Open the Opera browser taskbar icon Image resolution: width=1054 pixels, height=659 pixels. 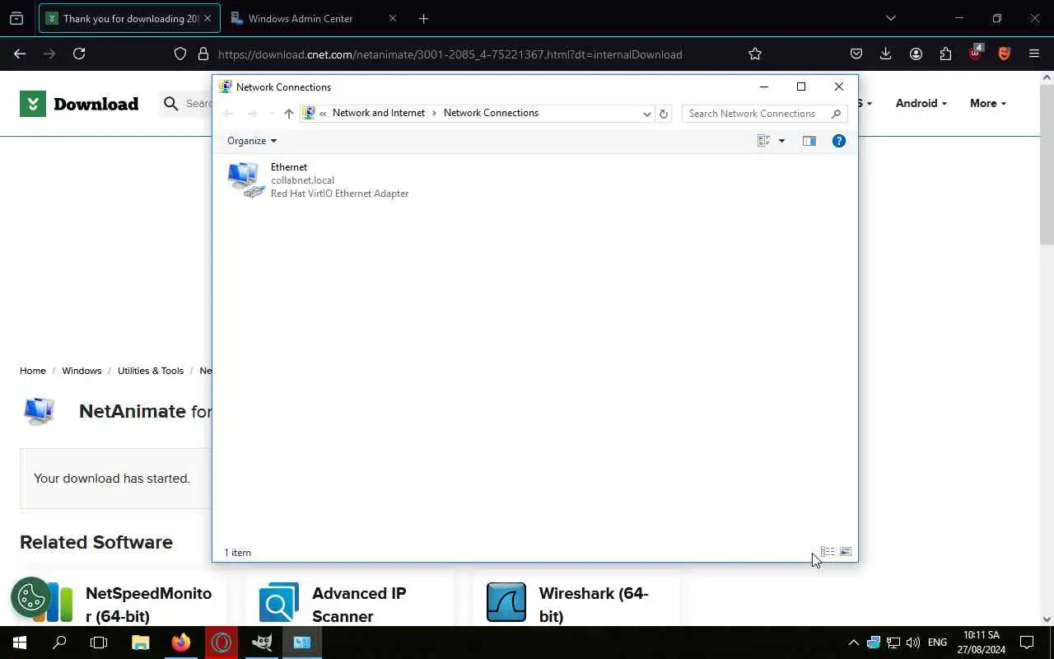pos(222,643)
